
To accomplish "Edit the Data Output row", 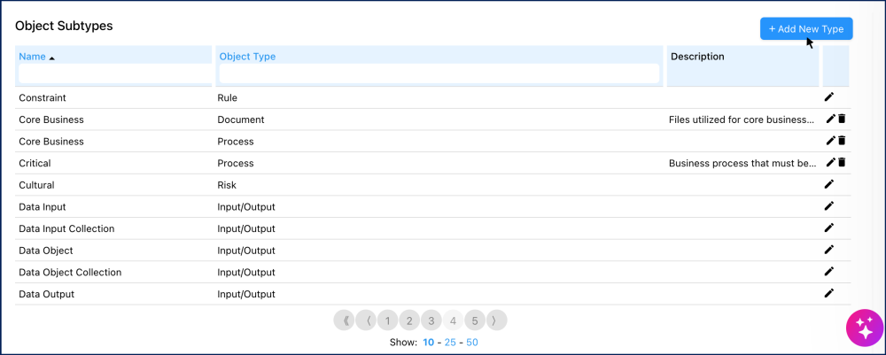I will coord(829,293).
